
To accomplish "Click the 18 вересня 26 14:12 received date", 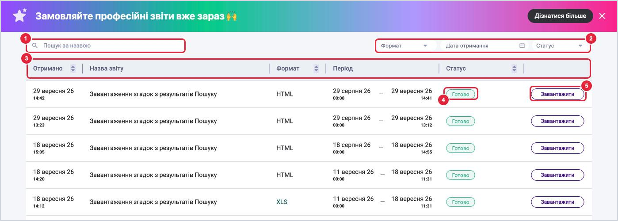I will coord(53,202).
